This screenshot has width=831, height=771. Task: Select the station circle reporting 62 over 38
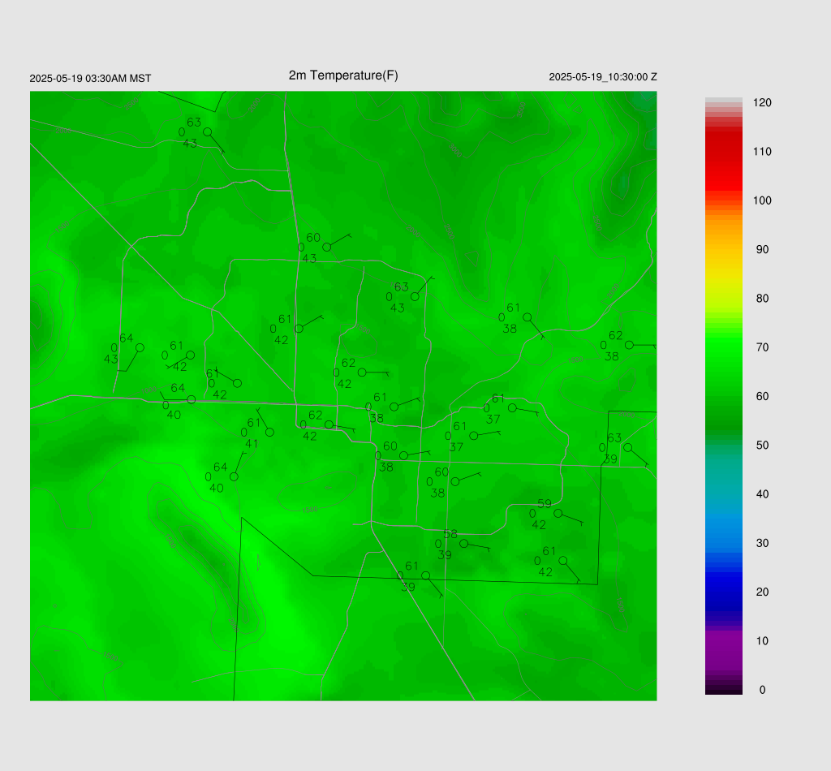(x=629, y=345)
